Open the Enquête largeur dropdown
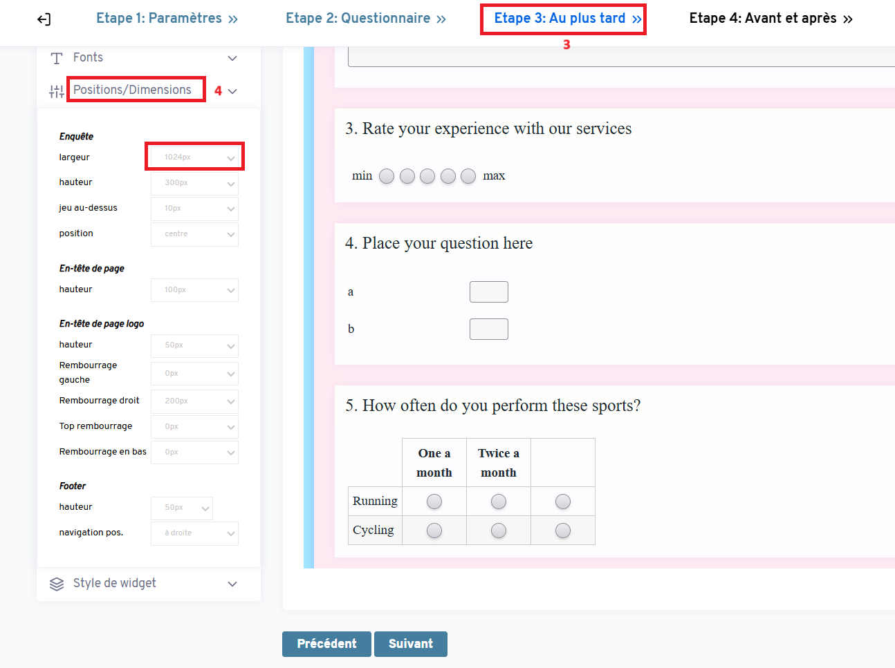Viewport: 895px width, 668px height. pyautogui.click(x=195, y=158)
